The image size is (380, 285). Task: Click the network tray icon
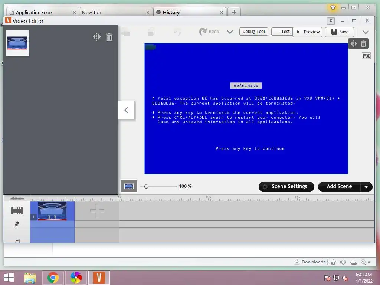336,278
